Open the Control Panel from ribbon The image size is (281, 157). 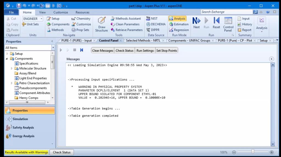pos(228,24)
